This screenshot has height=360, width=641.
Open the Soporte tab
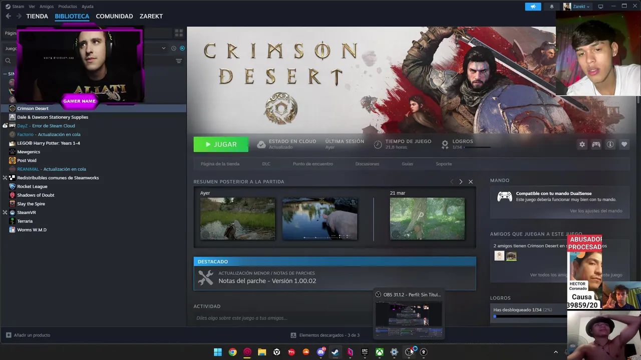[x=444, y=164]
